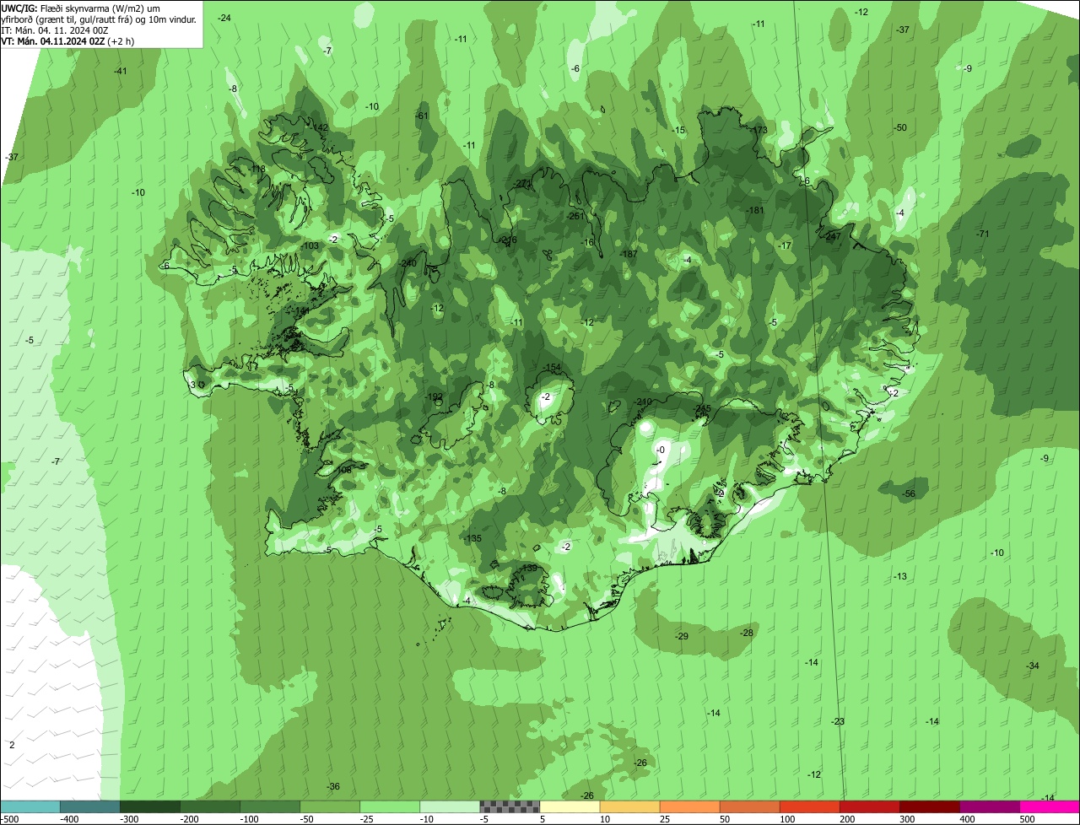Click the '-71' value over the eastern ocean
The width and height of the screenshot is (1080, 825).
pos(982,234)
